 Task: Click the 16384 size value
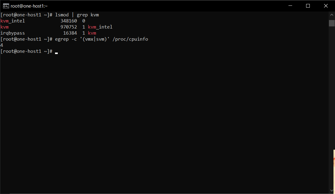[x=70, y=33]
